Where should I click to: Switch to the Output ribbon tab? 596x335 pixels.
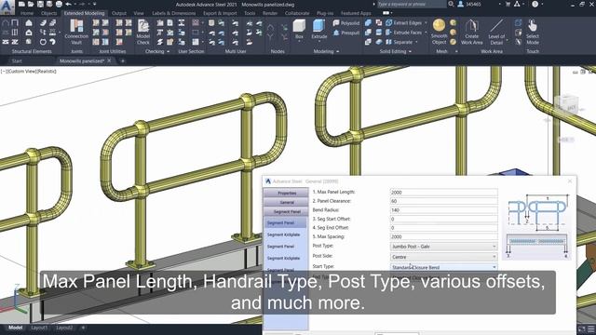coord(119,13)
